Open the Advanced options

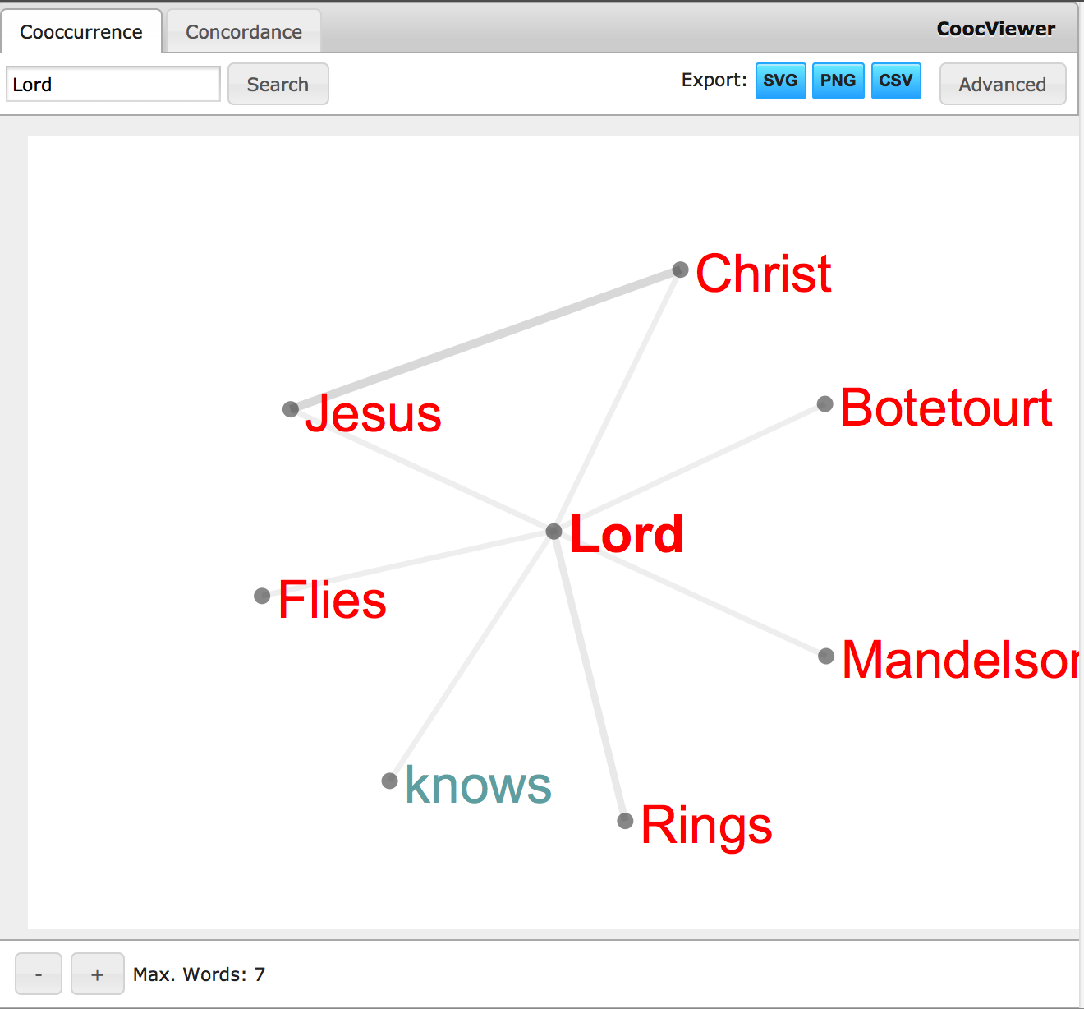pos(1002,84)
